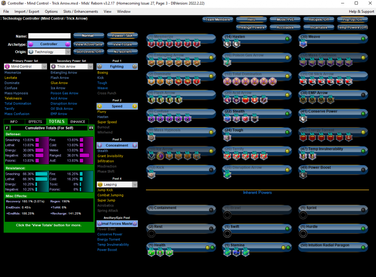Click the small image icon beside Cumulative Totals
The width and height of the screenshot is (376, 277).
(91, 128)
